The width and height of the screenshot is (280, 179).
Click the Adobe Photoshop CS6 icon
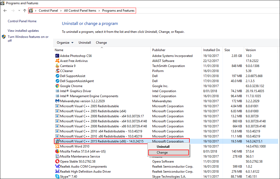(x=57, y=56)
